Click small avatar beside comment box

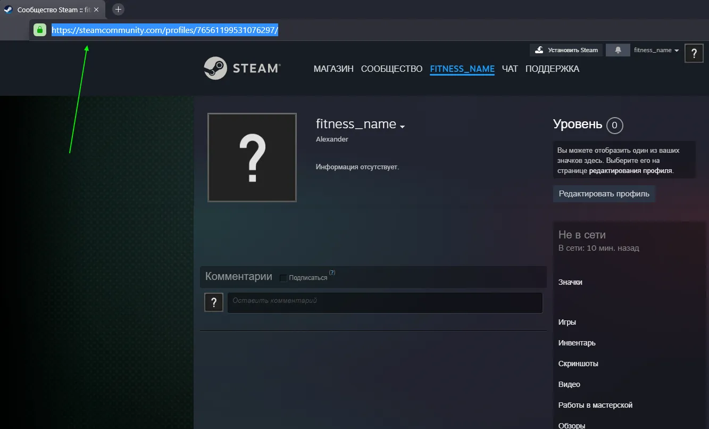(x=214, y=302)
